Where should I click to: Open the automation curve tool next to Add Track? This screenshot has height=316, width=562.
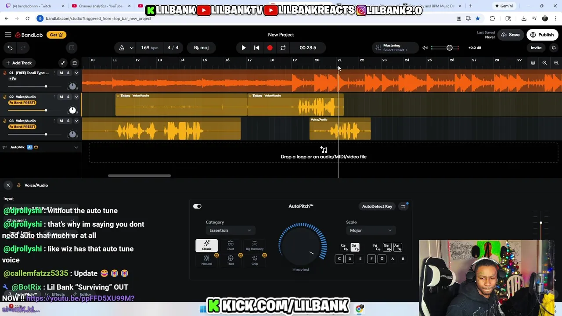point(63,63)
